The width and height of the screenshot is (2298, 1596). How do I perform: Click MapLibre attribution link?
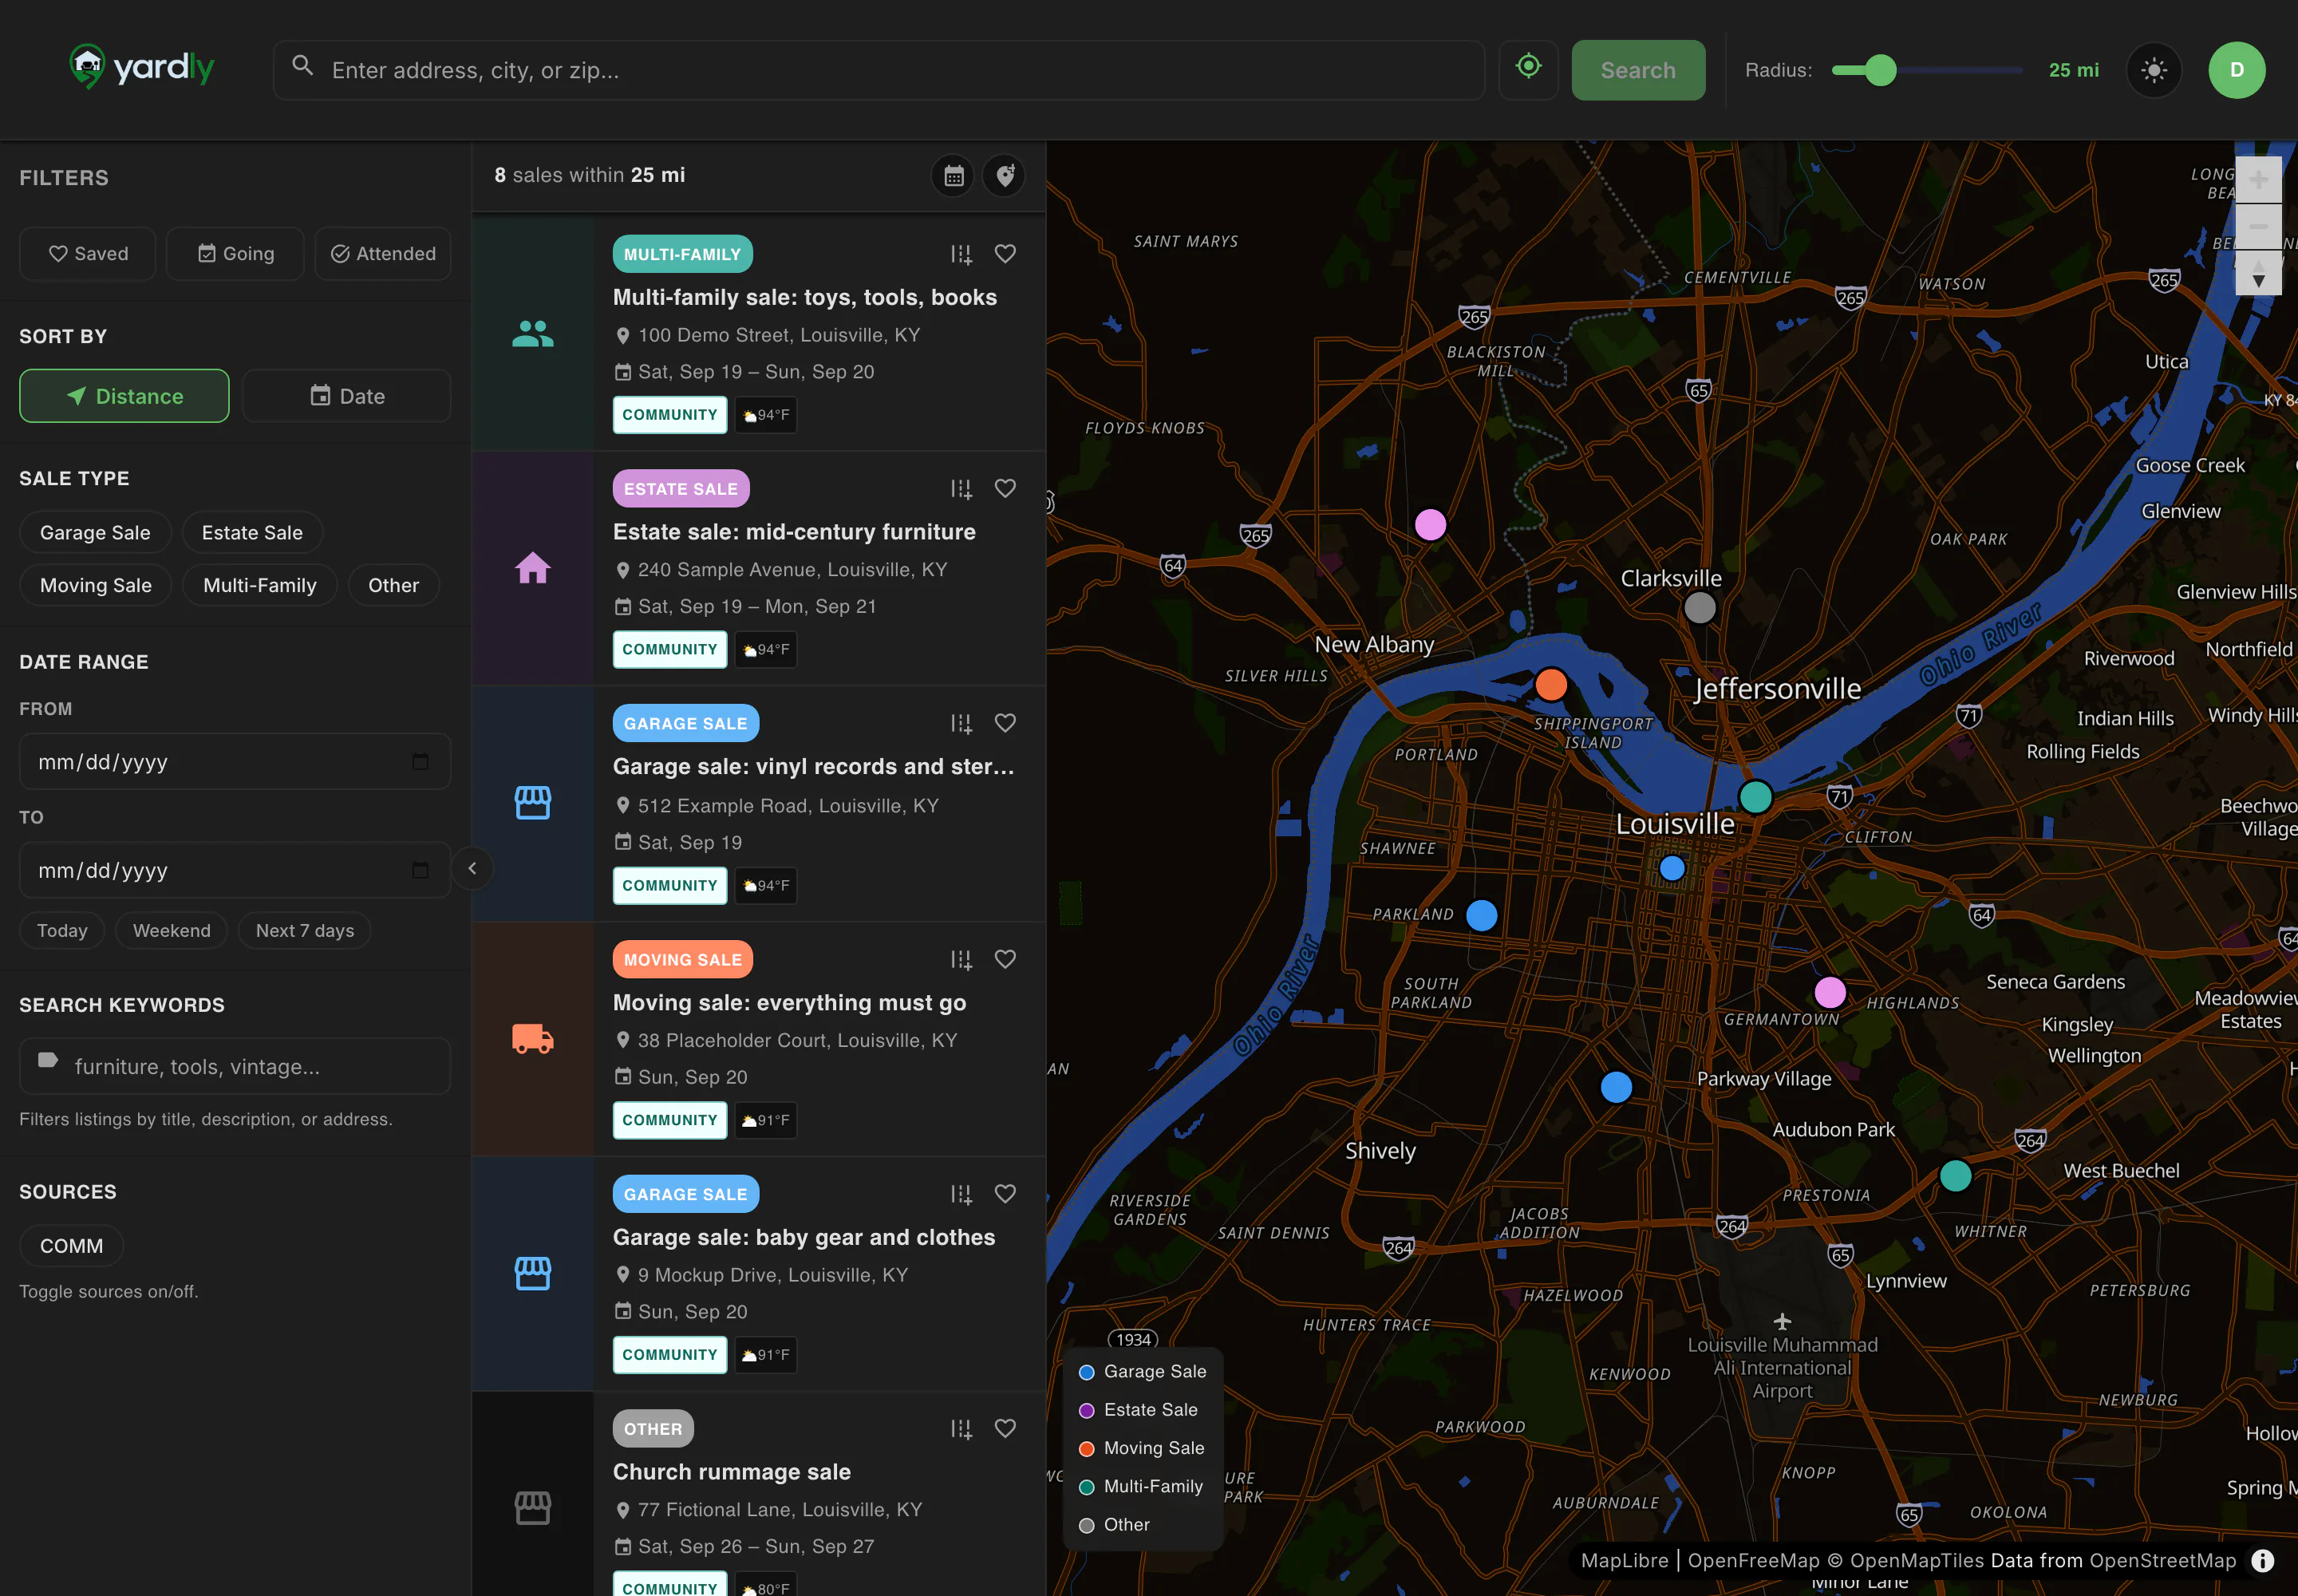point(1624,1560)
